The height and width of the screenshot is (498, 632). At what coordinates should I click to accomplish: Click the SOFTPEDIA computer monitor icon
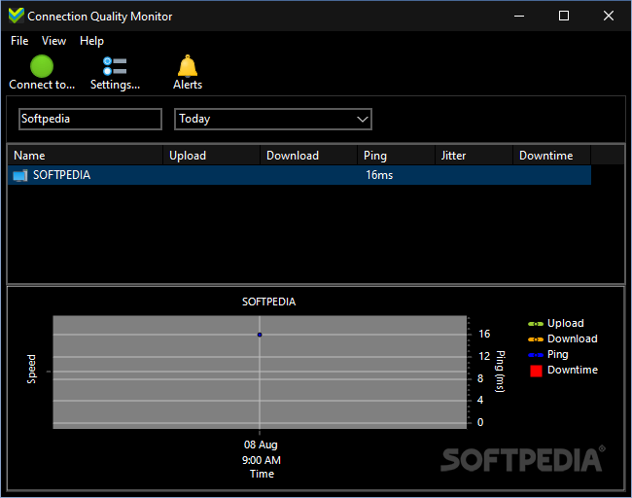coord(20,175)
